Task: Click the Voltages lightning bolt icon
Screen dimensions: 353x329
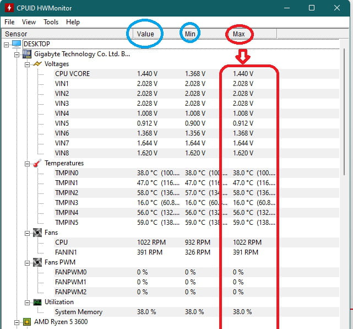Action: pyautogui.click(x=37, y=64)
